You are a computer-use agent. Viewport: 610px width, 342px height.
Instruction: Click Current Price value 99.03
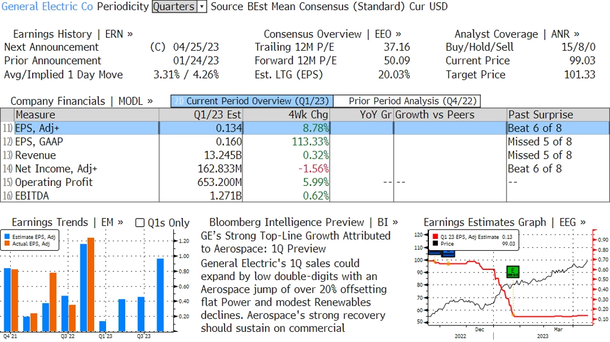[x=583, y=61]
